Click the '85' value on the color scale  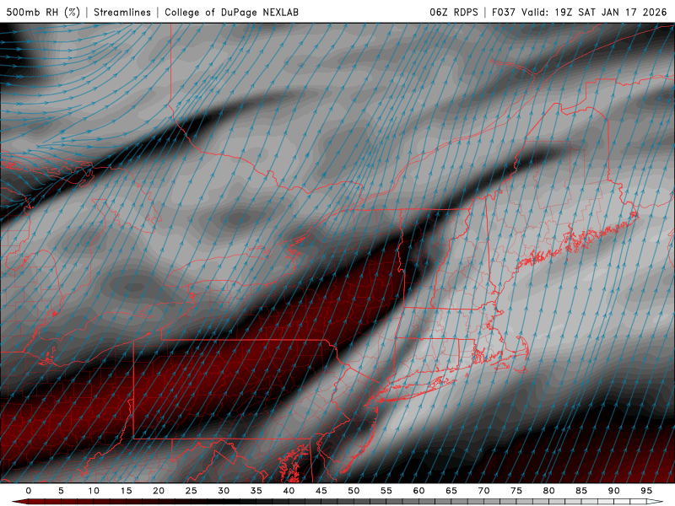[x=581, y=491]
